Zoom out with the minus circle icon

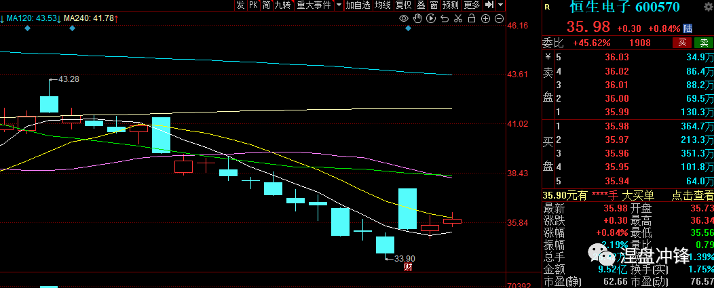click(x=498, y=18)
